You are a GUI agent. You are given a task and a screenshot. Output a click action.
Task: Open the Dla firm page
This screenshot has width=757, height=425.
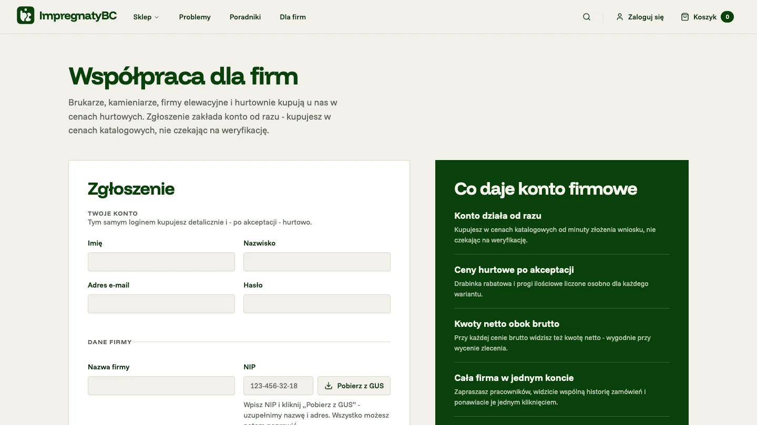pos(293,17)
